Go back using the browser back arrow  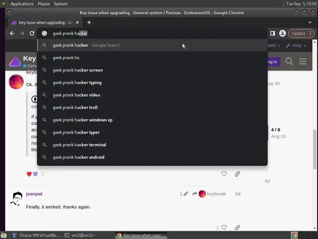tap(12, 33)
